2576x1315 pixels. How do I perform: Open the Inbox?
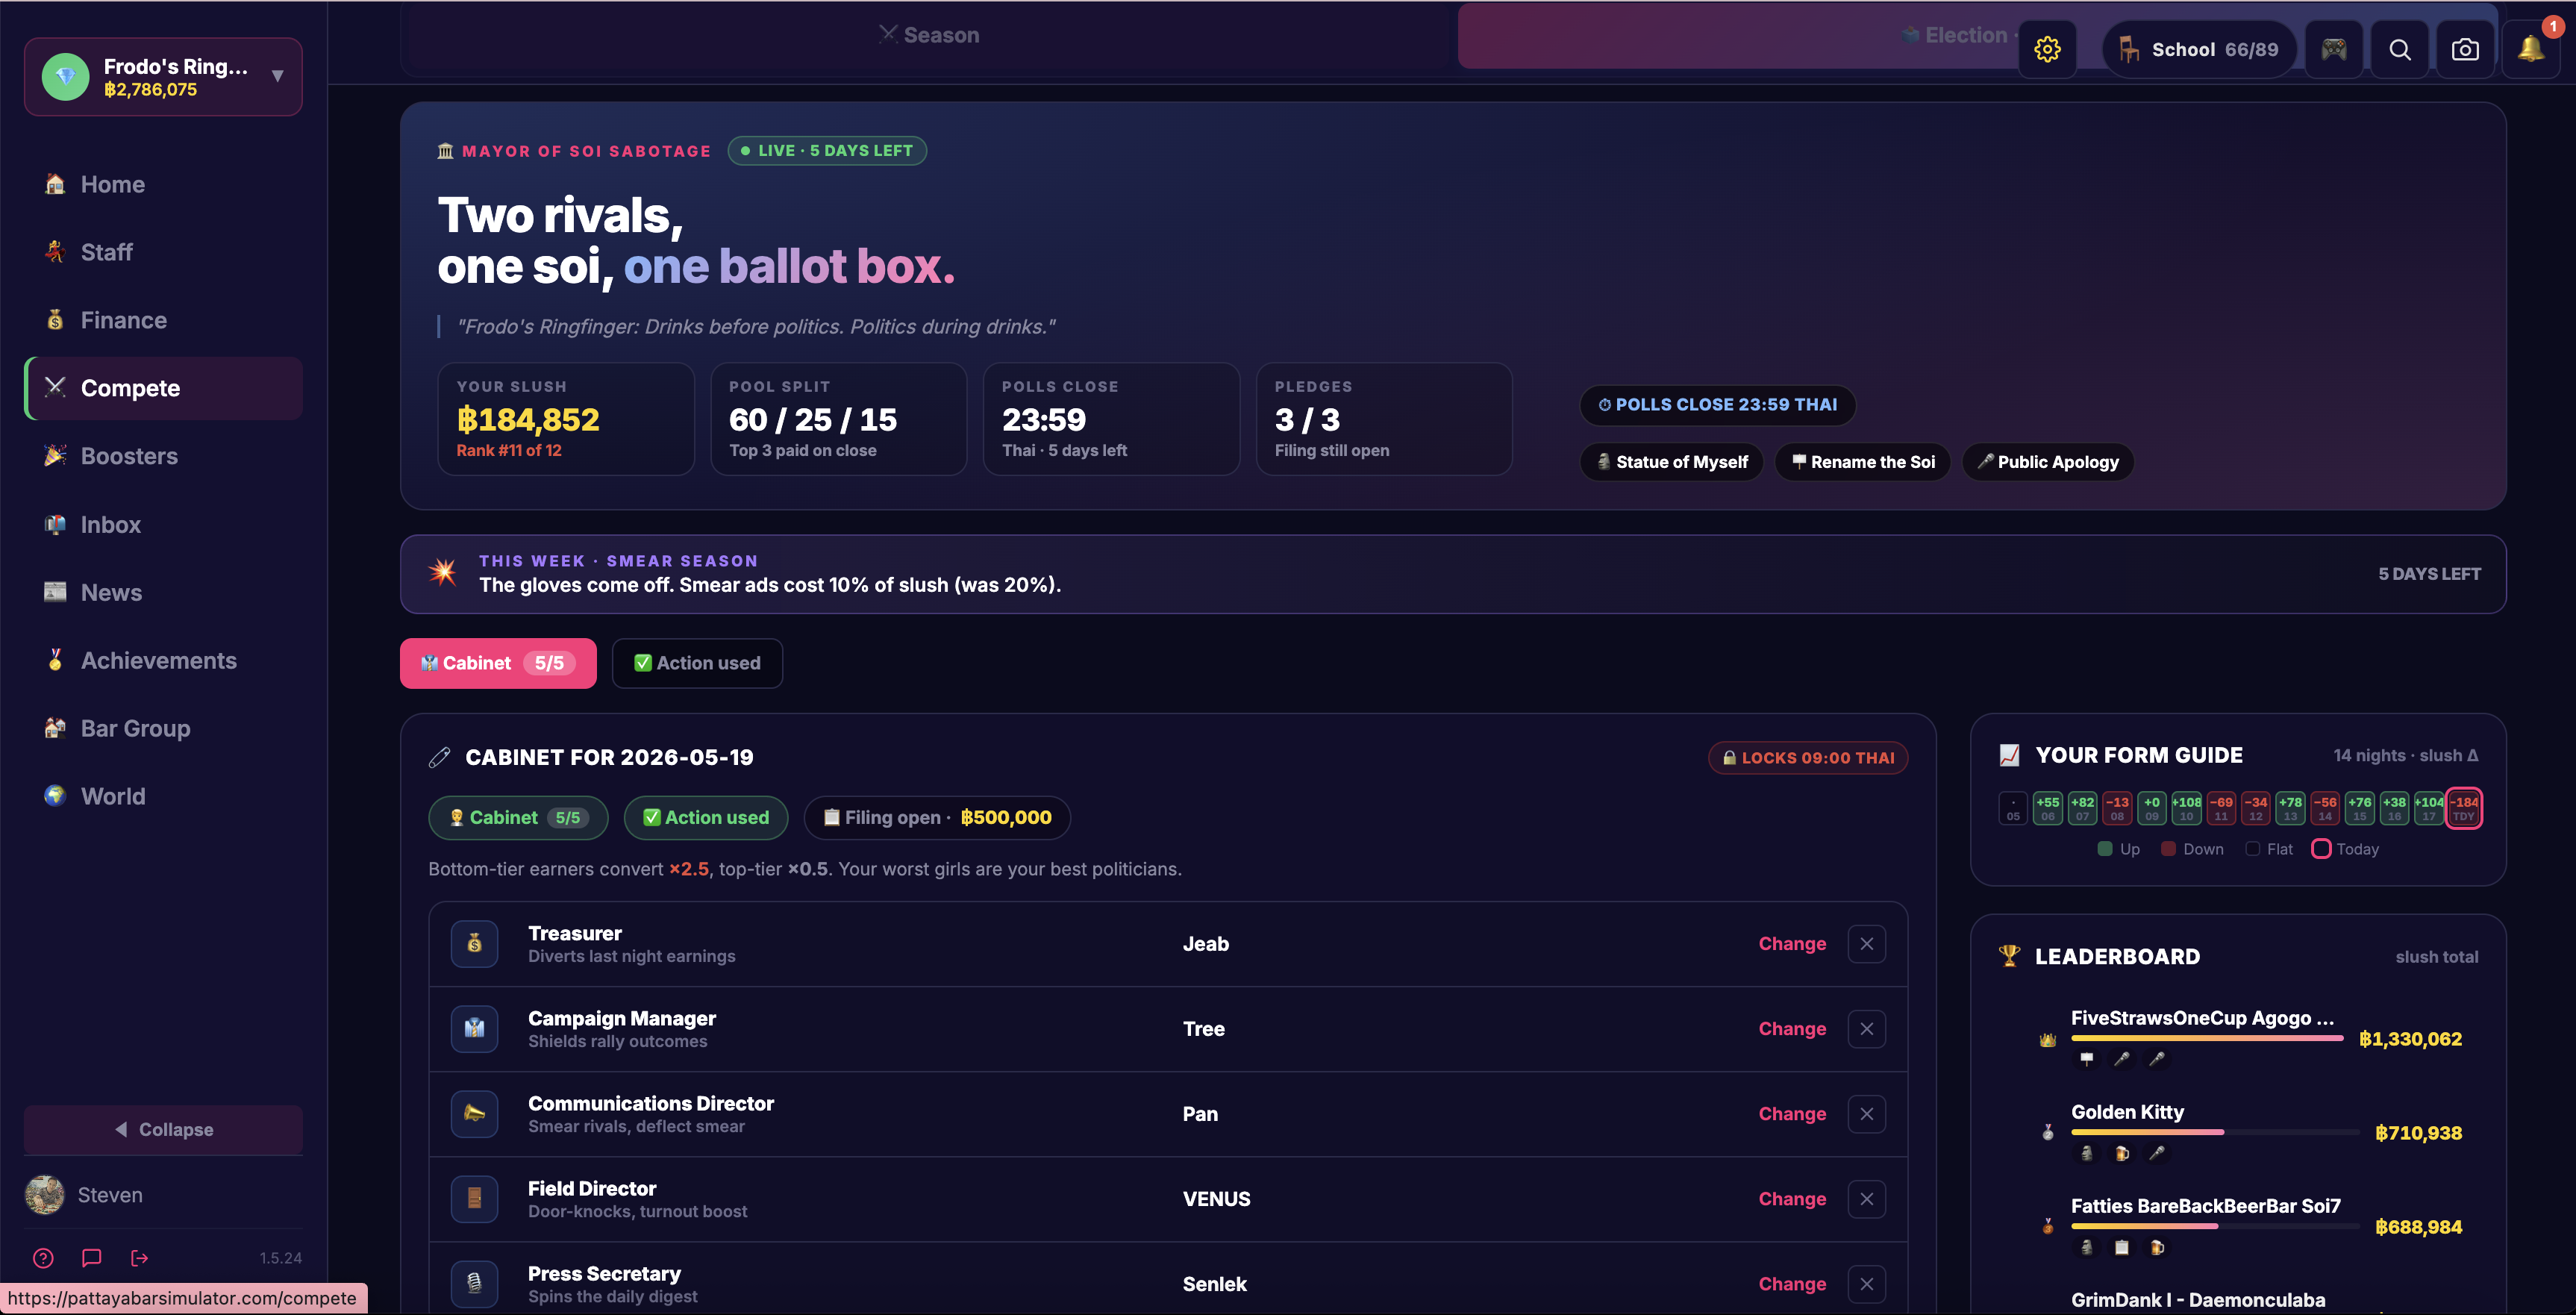(163, 524)
